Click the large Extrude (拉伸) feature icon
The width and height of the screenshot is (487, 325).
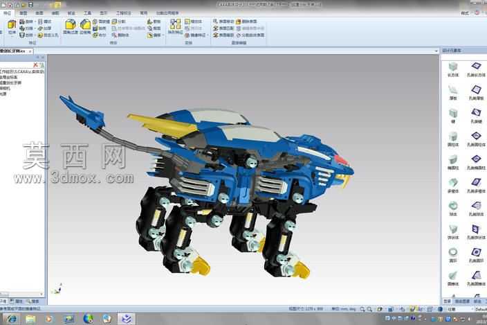[12, 25]
